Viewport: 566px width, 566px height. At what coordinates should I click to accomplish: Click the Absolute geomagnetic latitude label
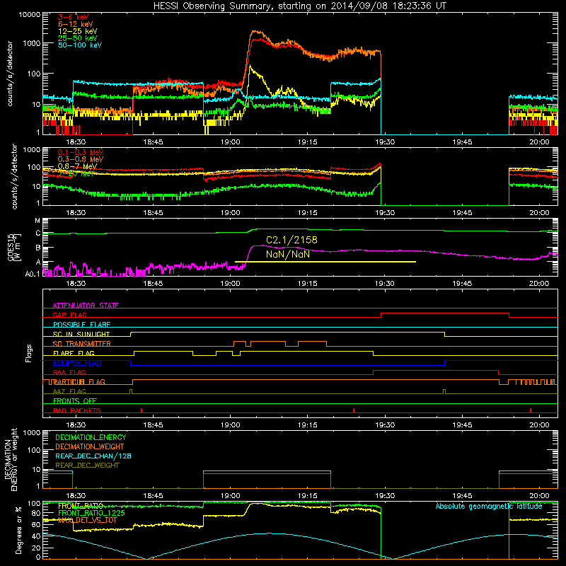489,507
